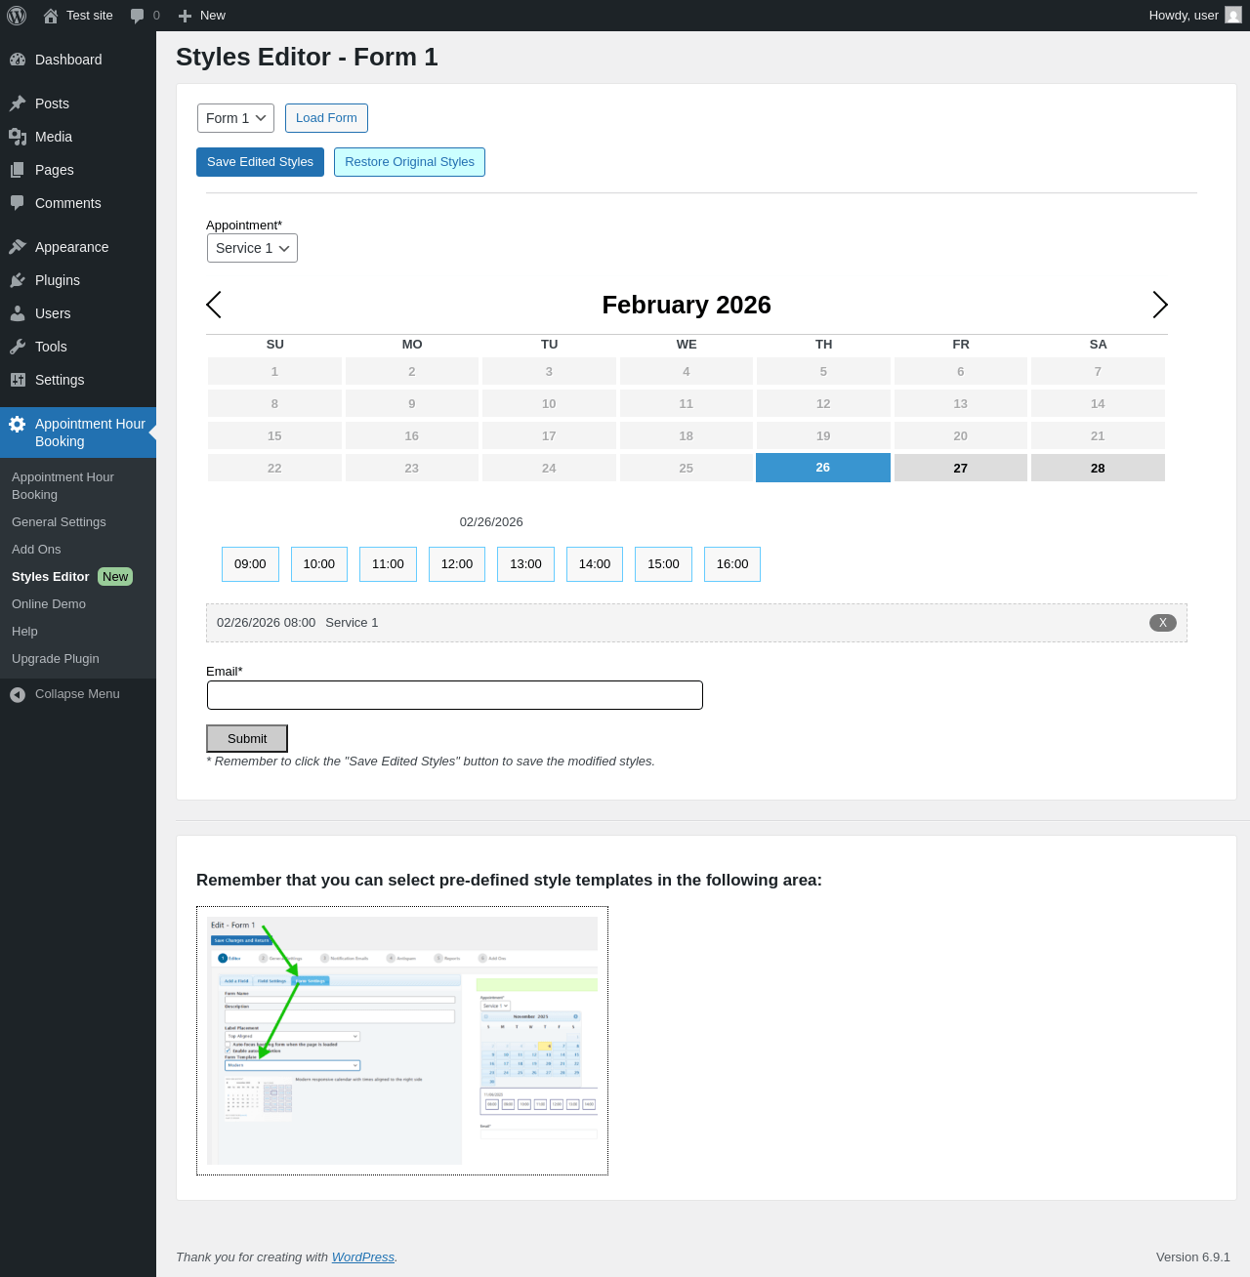
Task: Click the Load Form button
Action: [326, 118]
